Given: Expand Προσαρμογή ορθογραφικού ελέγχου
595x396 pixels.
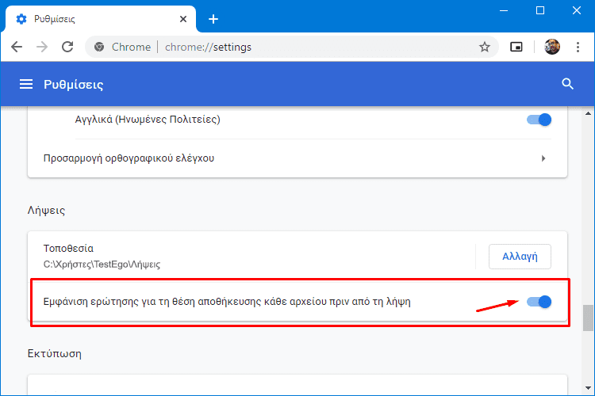Looking at the screenshot, I should click(x=543, y=158).
